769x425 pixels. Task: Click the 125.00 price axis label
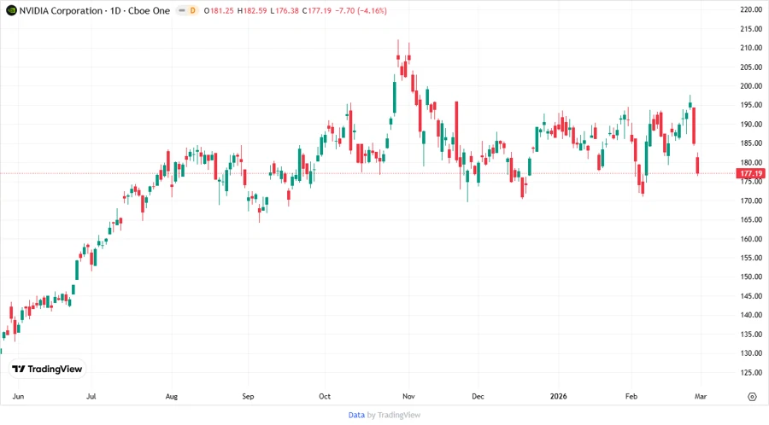click(x=751, y=372)
